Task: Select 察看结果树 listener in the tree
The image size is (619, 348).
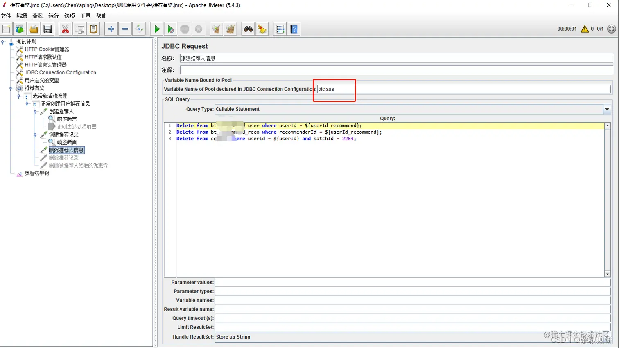Action: point(37,173)
